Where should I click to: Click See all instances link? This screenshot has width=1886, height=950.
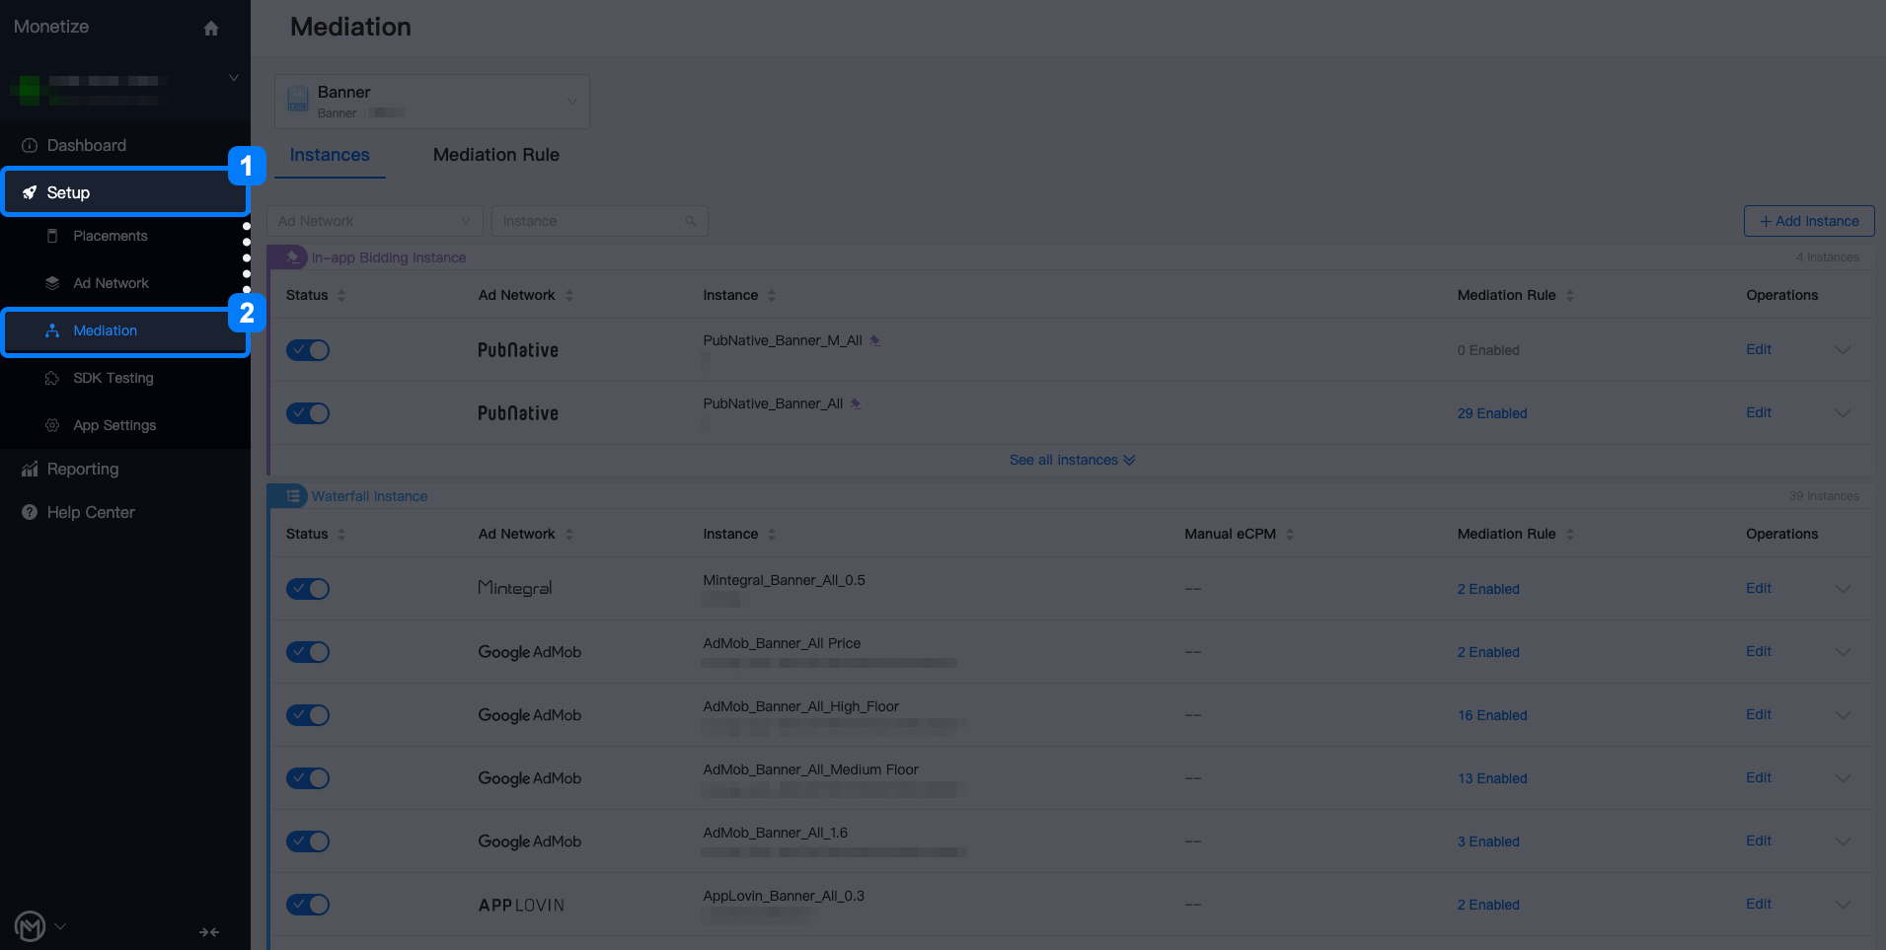tap(1072, 460)
